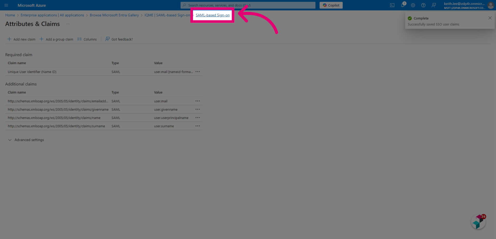Viewport: 496px width, 239px height.
Task: Click the feedback icon in the header
Action: coord(434,5)
